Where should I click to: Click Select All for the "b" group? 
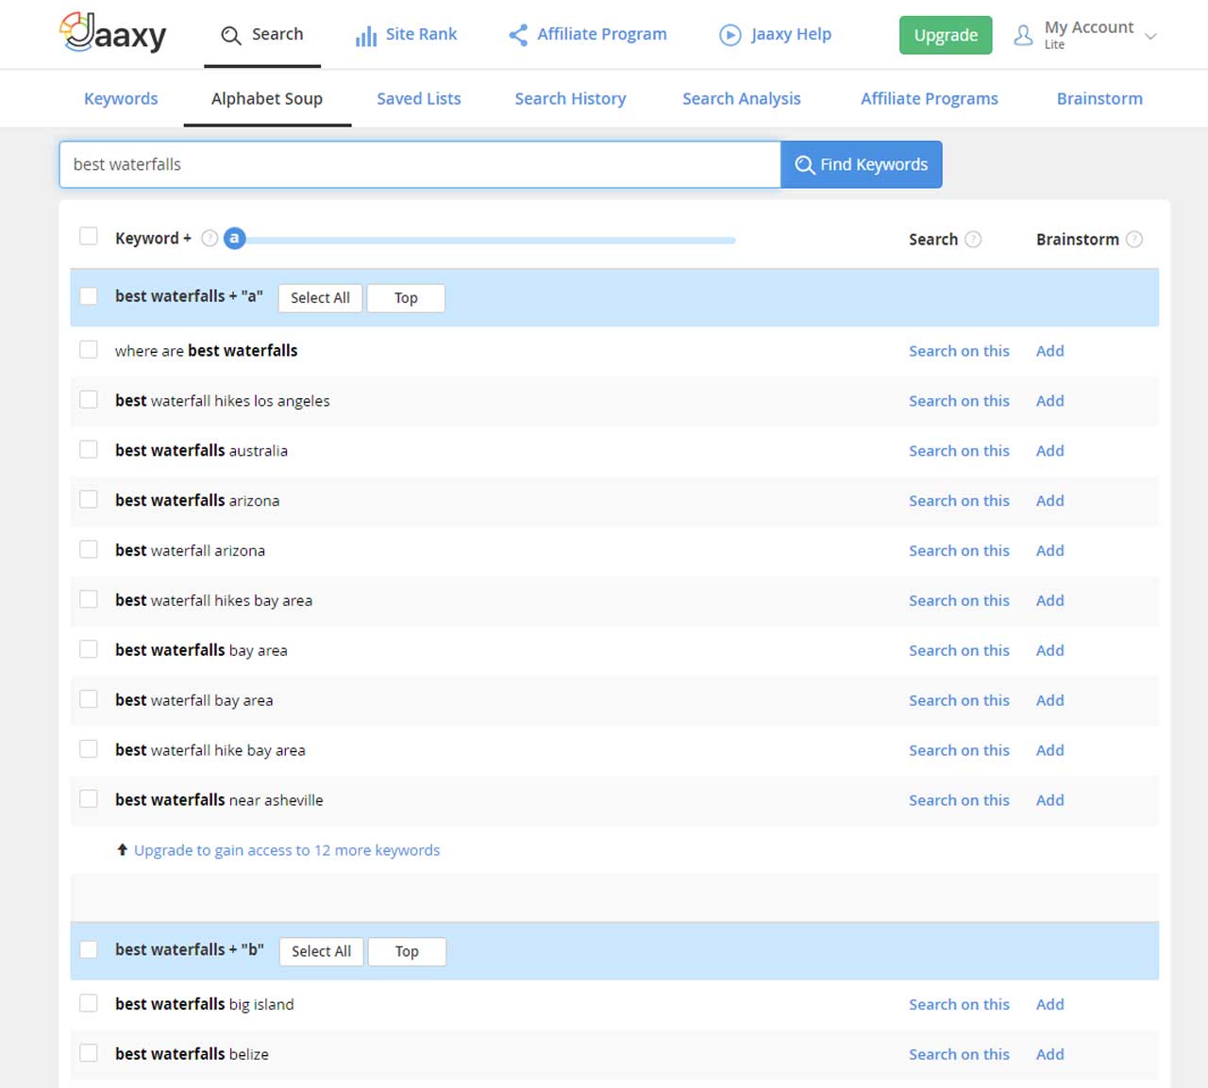[x=321, y=951]
